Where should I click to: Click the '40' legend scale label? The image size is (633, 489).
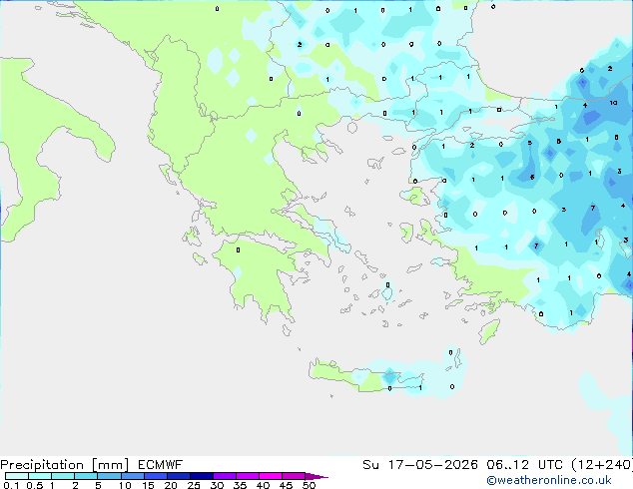263,485
